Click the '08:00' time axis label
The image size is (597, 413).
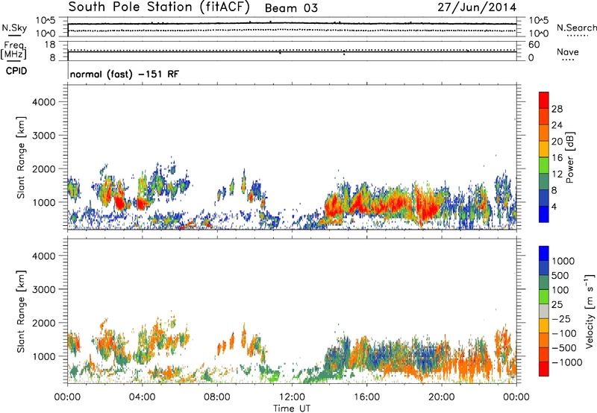coord(217,397)
